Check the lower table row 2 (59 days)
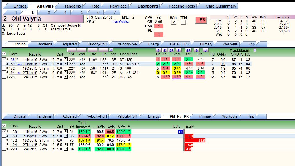This screenshot has height=166, width=295. coord(4,136)
